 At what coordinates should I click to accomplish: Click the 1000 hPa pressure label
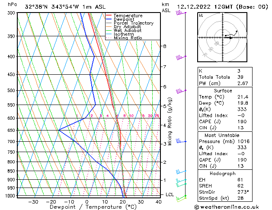point(11,196)
